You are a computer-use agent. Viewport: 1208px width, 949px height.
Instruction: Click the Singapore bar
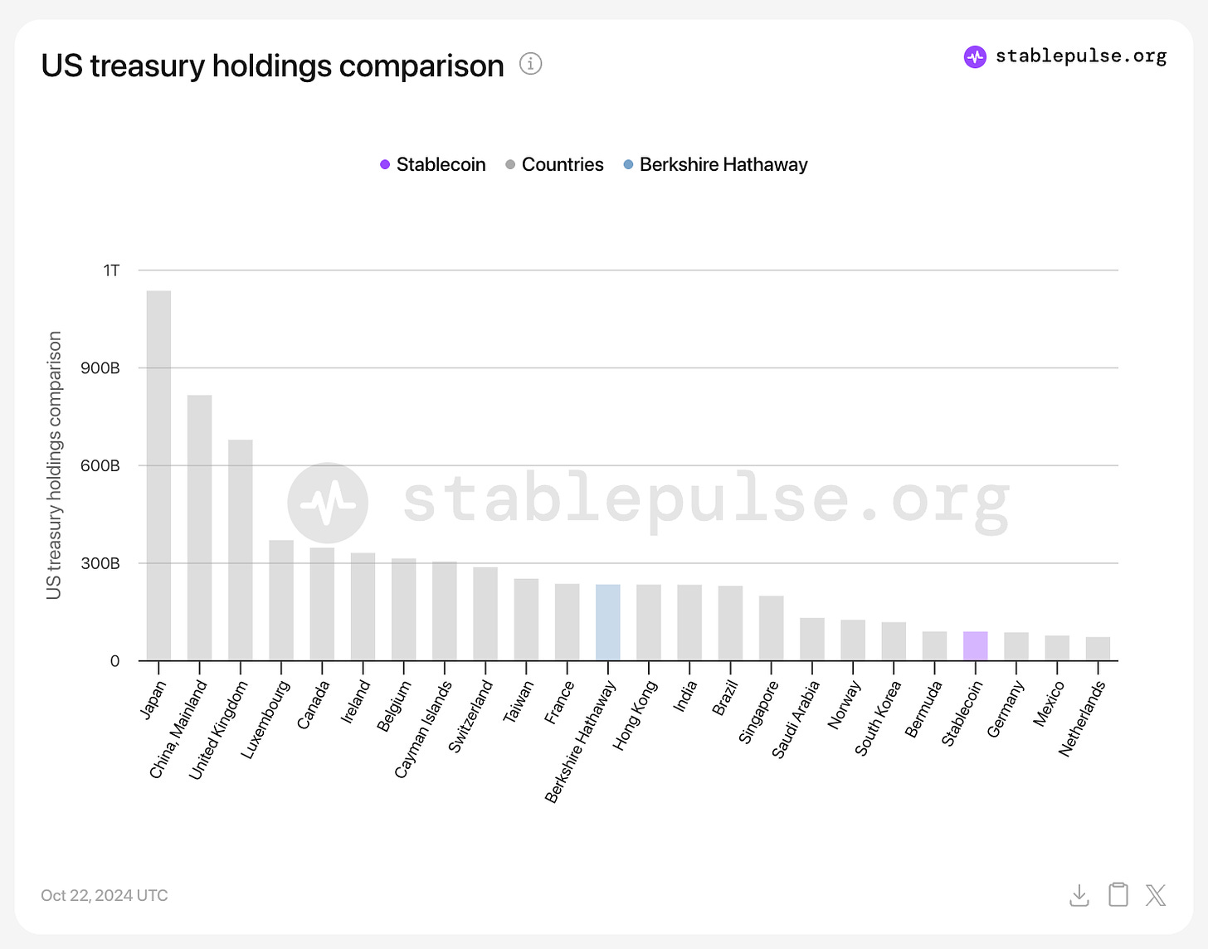pos(771,628)
